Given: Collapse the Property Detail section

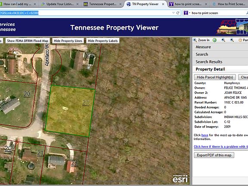Looking at the screenshot, I should point(220,69).
